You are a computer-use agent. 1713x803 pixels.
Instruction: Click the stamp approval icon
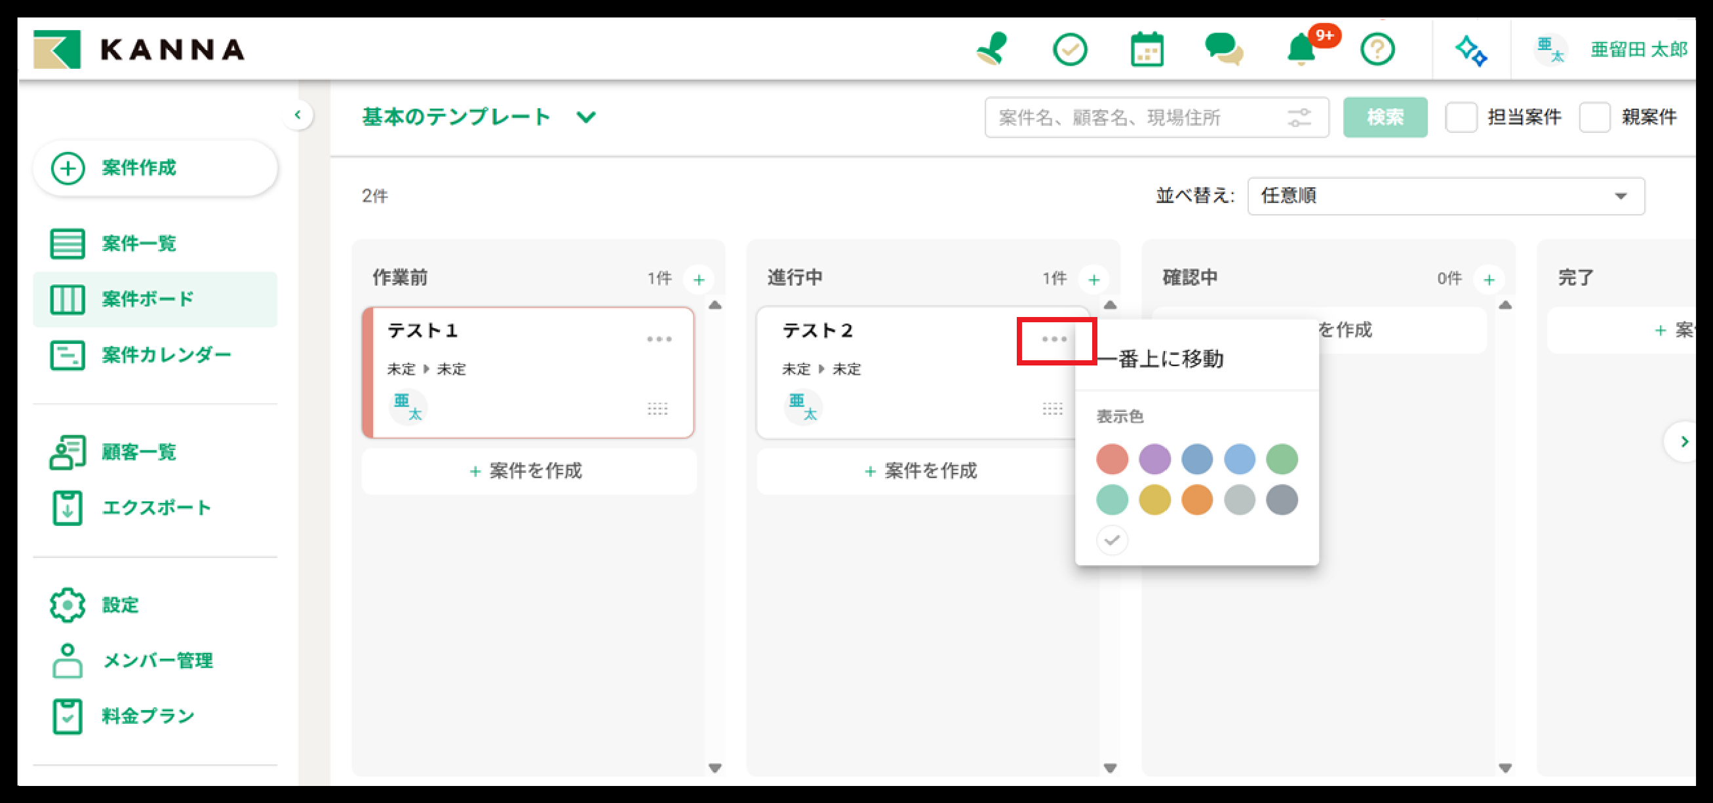point(993,48)
